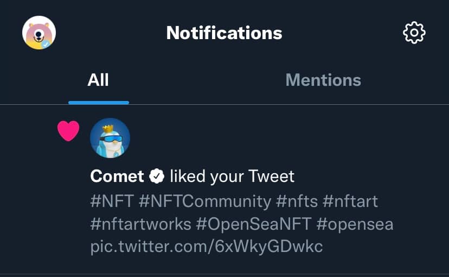Click the pink heart like icon
Image resolution: width=449 pixels, height=277 pixels.
pyautogui.click(x=68, y=131)
